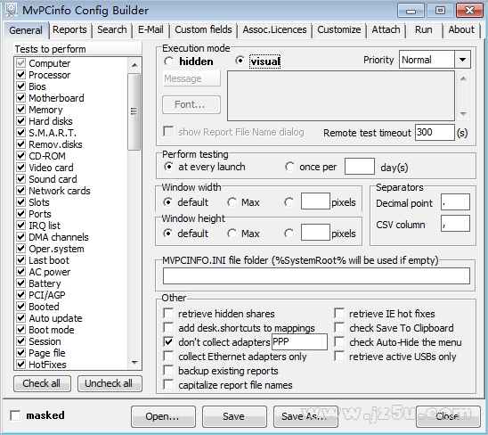Click the once per days input field
This screenshot has width=488, height=435.
tap(360, 167)
